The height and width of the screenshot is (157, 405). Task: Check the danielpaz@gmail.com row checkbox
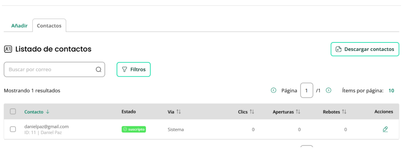[x=13, y=129]
